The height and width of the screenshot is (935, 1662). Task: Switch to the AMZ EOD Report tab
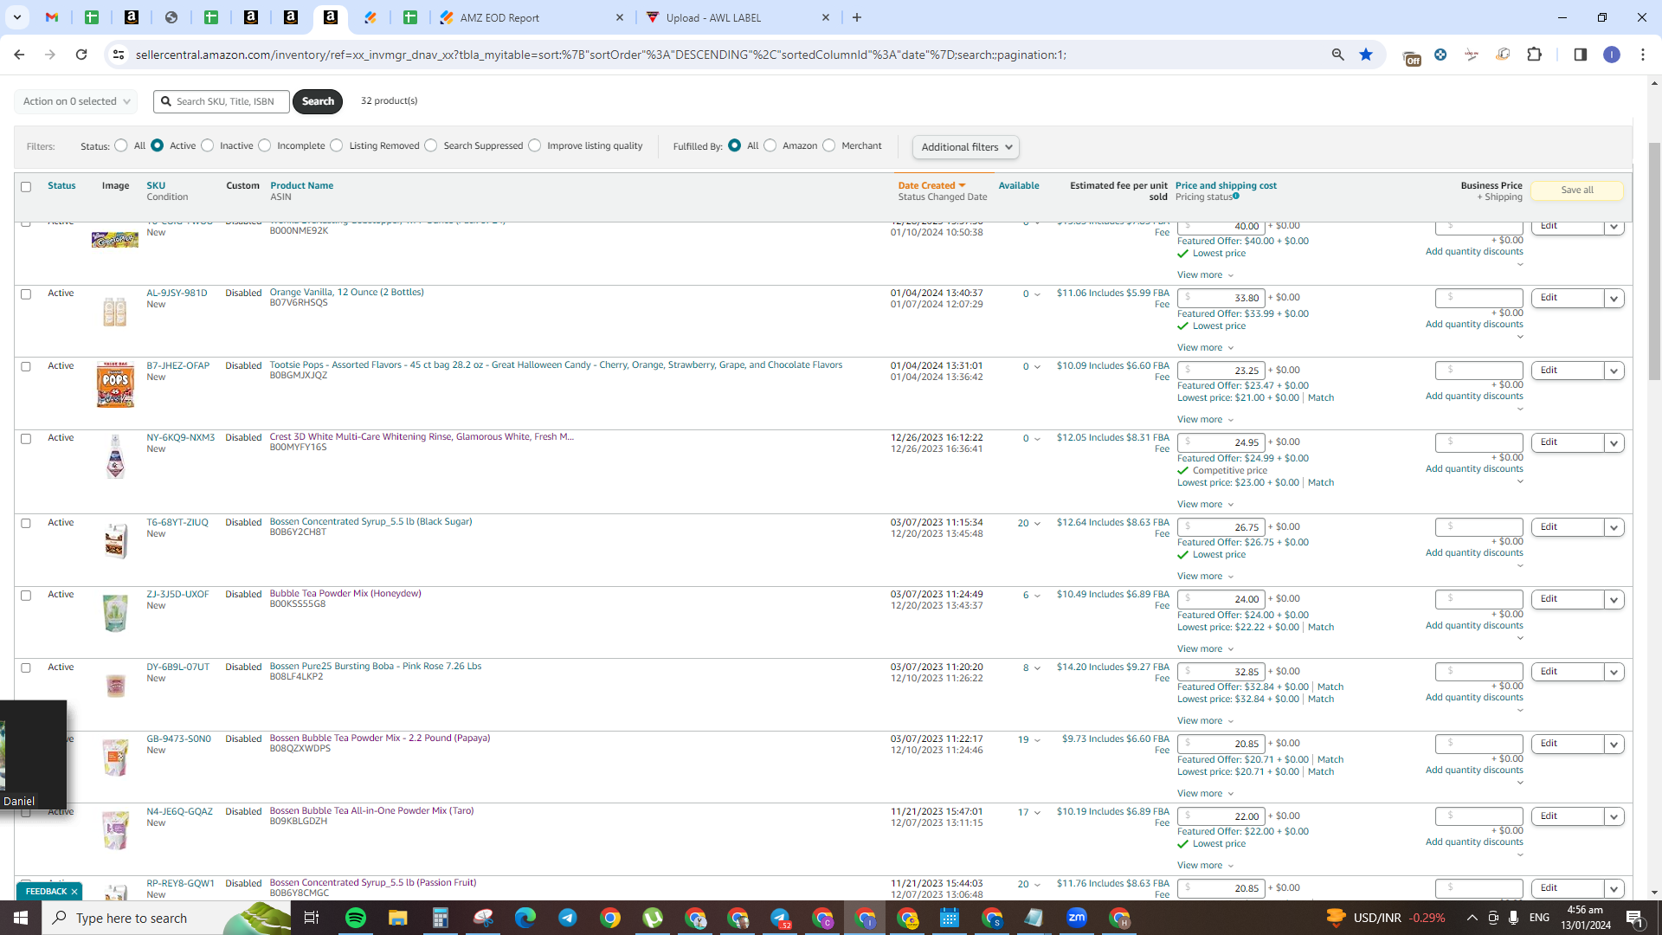(x=531, y=17)
